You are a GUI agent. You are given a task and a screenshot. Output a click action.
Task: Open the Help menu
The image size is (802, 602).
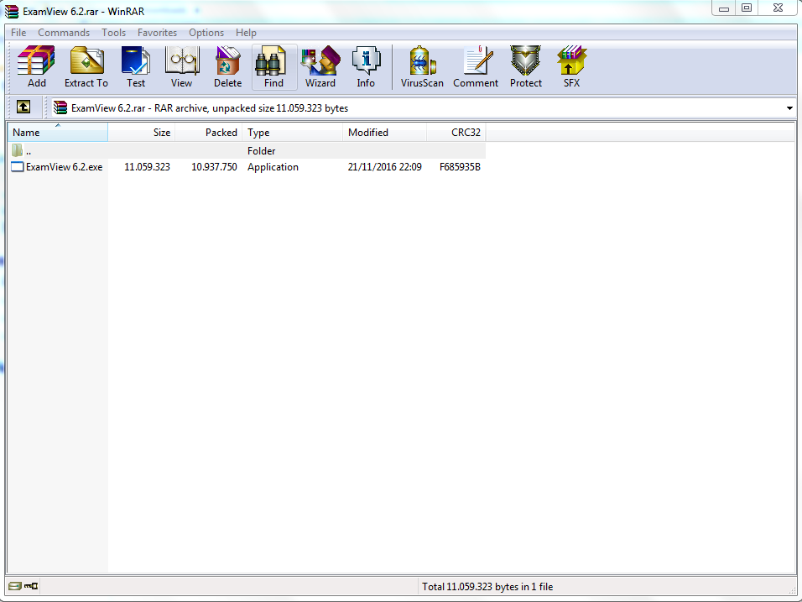pos(246,32)
